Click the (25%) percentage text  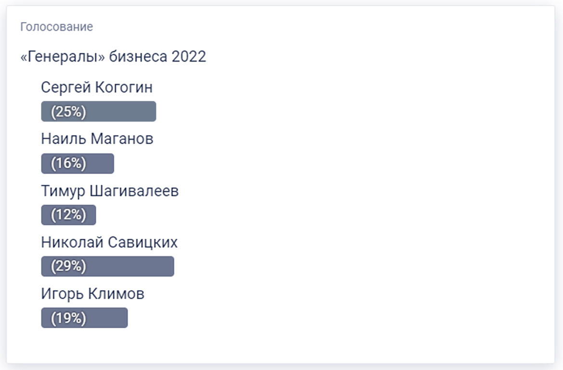(x=68, y=111)
